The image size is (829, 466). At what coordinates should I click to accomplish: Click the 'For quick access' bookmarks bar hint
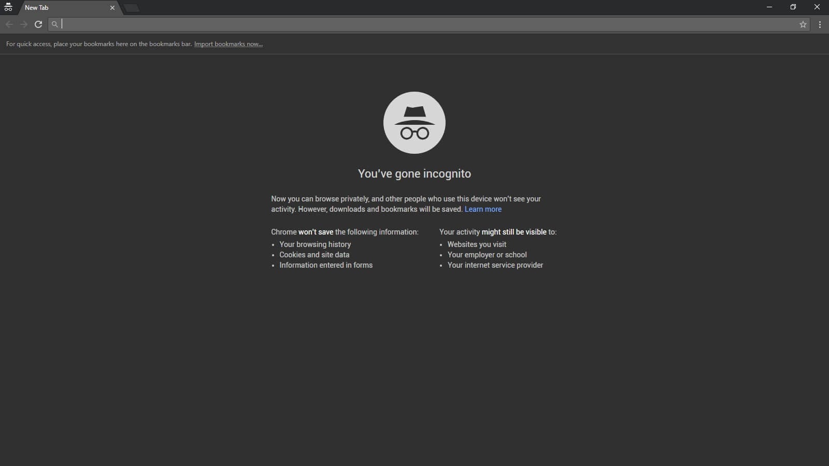(x=99, y=44)
